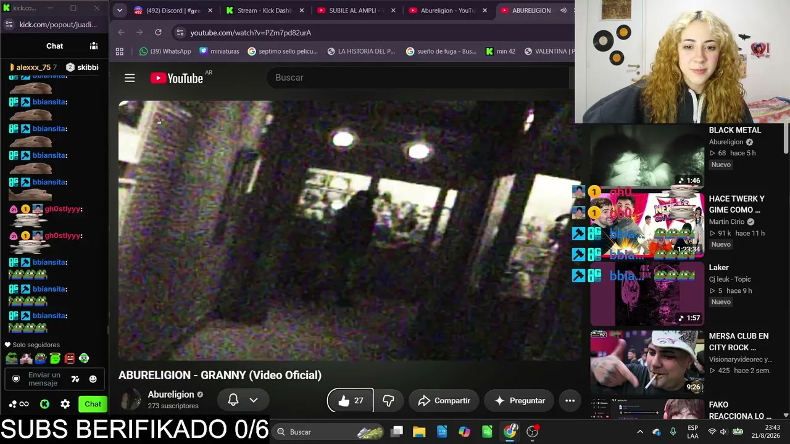Toggle the notification bell for Abureligion

(233, 400)
